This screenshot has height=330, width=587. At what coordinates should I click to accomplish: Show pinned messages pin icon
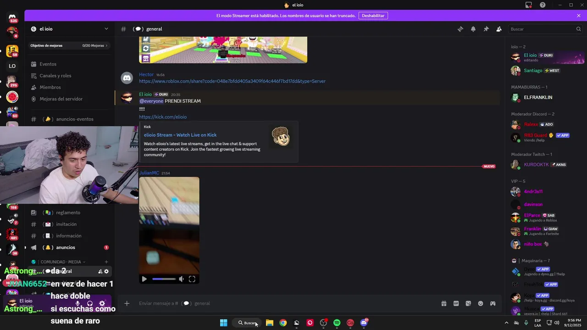click(486, 29)
